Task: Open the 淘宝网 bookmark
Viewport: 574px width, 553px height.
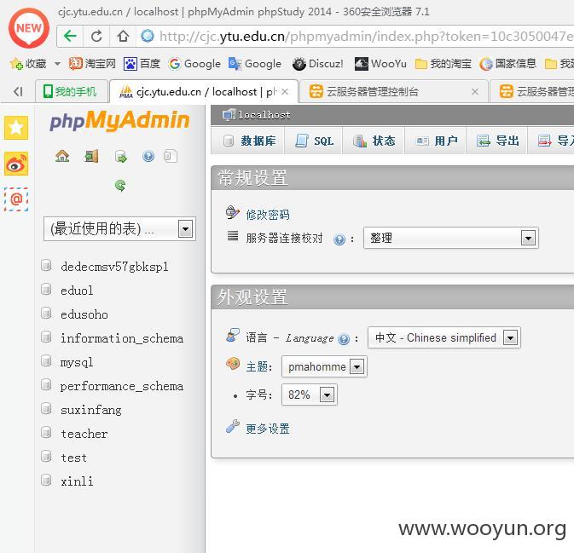Action: 93,64
